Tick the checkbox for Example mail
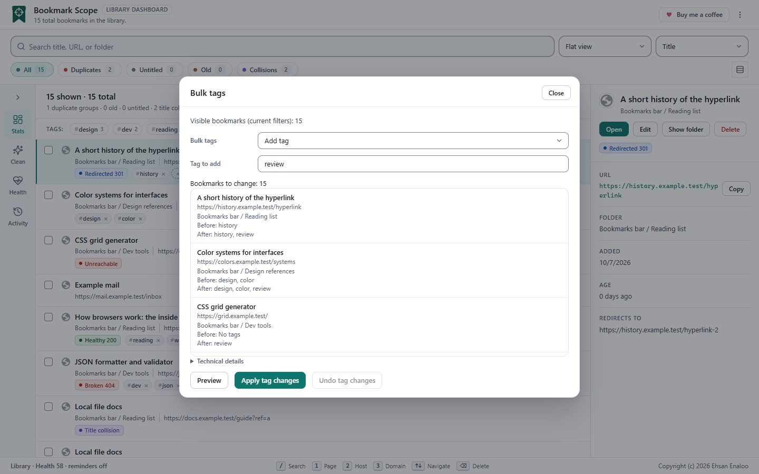759x474 pixels. click(48, 285)
